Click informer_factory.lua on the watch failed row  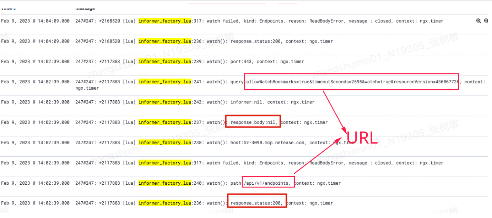pos(164,163)
